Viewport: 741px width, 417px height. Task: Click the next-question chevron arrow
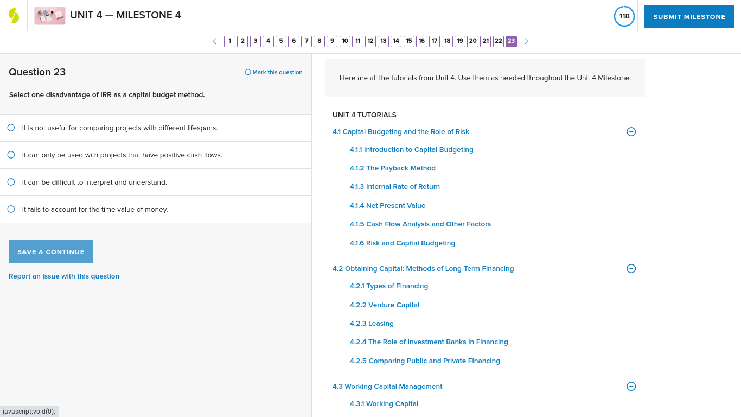coord(526,41)
